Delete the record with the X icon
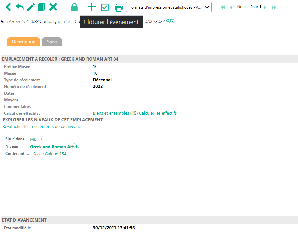This screenshot has width=298, height=235. [x=53, y=7]
